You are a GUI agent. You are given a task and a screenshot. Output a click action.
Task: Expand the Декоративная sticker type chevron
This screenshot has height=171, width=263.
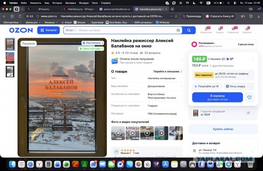pyautogui.click(x=181, y=86)
